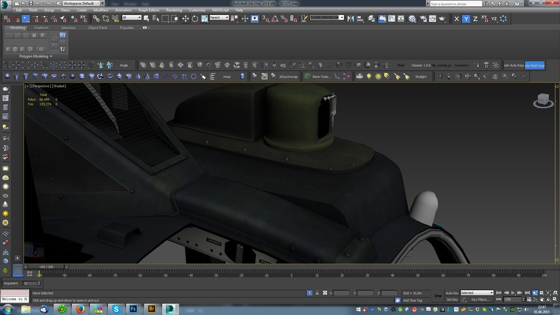This screenshot has height=315, width=560.
Task: Click the Key Filters... button
Action: point(481,299)
